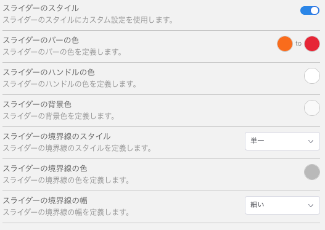The width and height of the screenshot is (325, 230).
Task: Pick the white slider handle color swatch
Action: (312, 76)
